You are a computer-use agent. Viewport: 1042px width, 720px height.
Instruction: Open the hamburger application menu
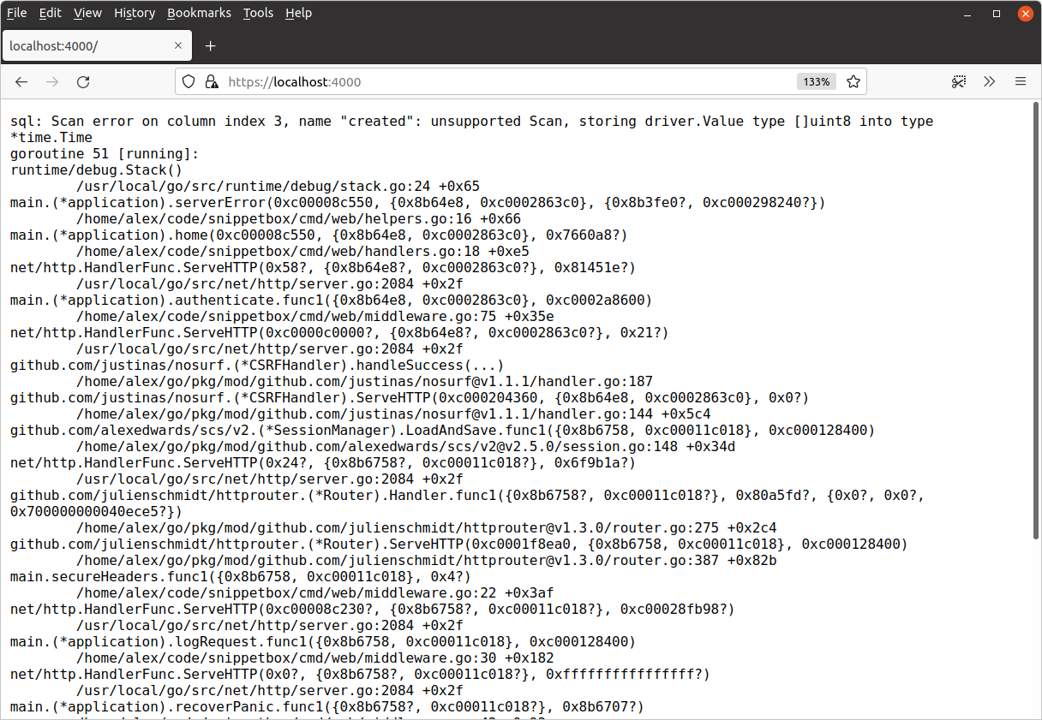pyautogui.click(x=1021, y=82)
